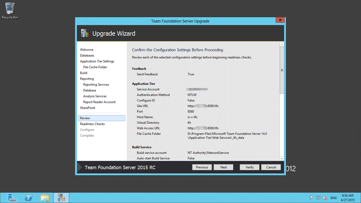This screenshot has height=203, width=361.
Task: Click the Site URL value
Action: [203, 106]
